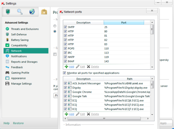Viewport: 174px width, 129px height.
Task: Select Network in the settings sidebar
Action: coord(16,51)
